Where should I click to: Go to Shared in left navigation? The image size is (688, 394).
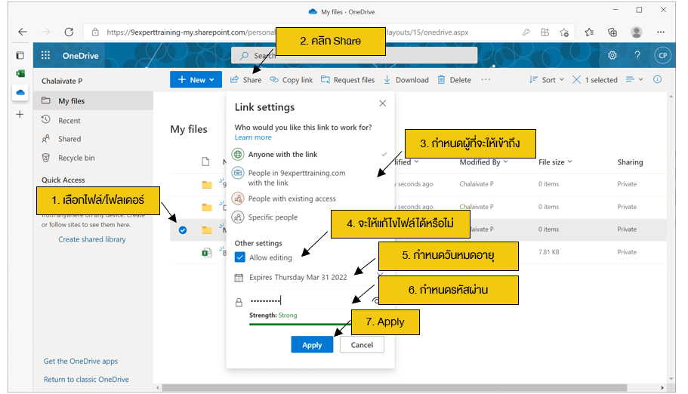coord(69,139)
